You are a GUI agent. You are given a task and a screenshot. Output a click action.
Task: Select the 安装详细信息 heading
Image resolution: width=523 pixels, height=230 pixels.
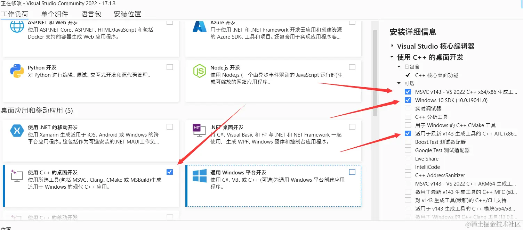click(x=413, y=32)
